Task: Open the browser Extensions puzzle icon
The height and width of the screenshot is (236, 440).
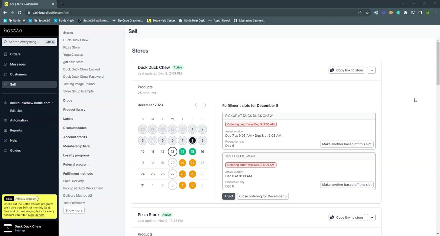Action: [x=406, y=12]
